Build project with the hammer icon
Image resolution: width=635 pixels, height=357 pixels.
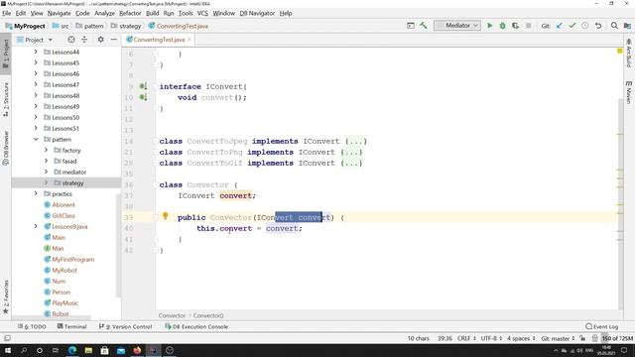[424, 26]
